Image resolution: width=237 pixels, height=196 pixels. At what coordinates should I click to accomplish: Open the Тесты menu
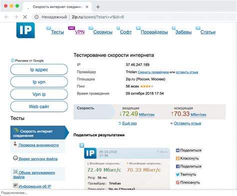(x=57, y=32)
